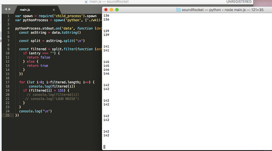Click commented 'LOUD NOISE' line 21
The image size is (272, 151).
(x=52, y=99)
